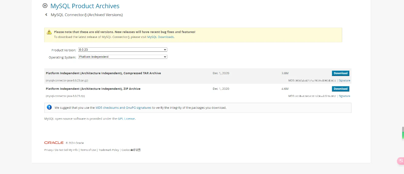Open Trademark Policy footer link
The height and width of the screenshot is (174, 404).
pos(109,150)
